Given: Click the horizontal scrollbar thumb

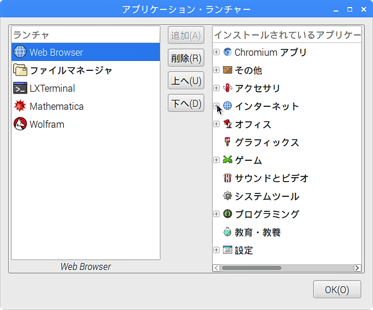Looking at the screenshot, I should tap(251, 268).
